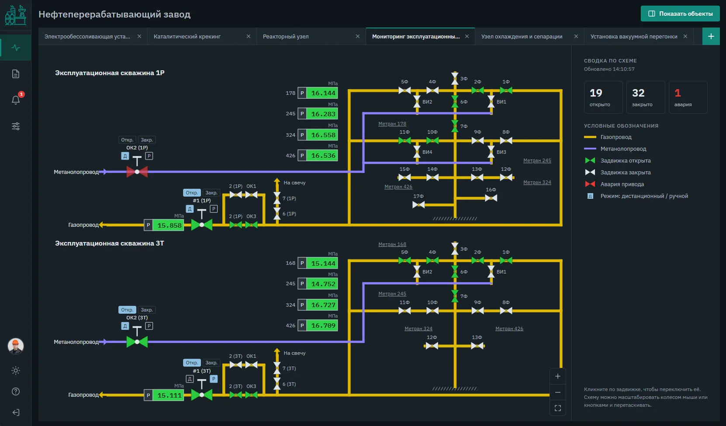This screenshot has width=726, height=426.
Task: Open Метран 245 link in well 1Р
Action: 537,160
